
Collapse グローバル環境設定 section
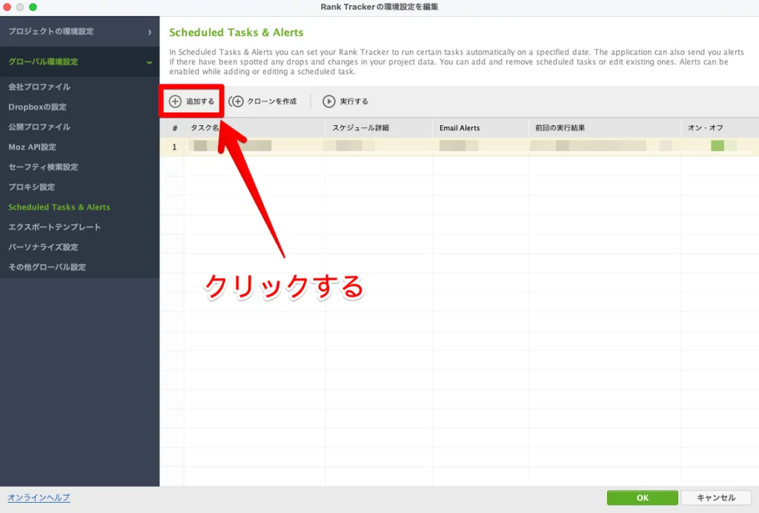80,61
